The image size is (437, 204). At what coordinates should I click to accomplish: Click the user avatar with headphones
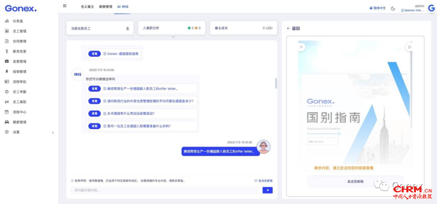click(x=263, y=147)
